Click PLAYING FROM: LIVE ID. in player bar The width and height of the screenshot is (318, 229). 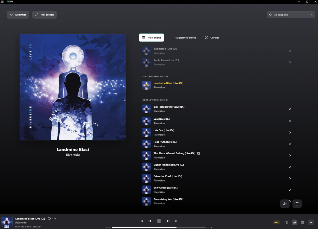point(28,227)
